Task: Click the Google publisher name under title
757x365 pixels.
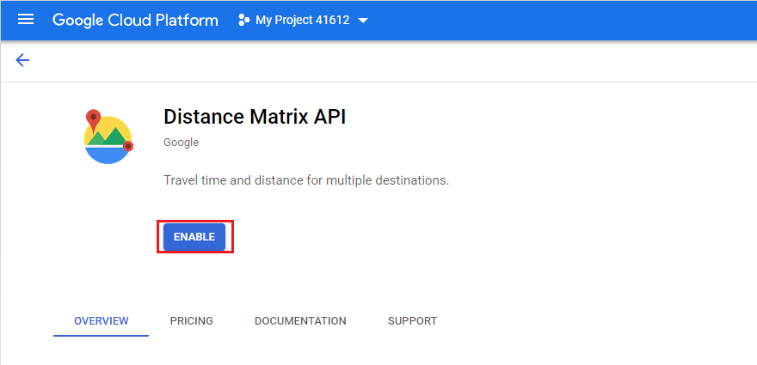Action: click(x=181, y=143)
